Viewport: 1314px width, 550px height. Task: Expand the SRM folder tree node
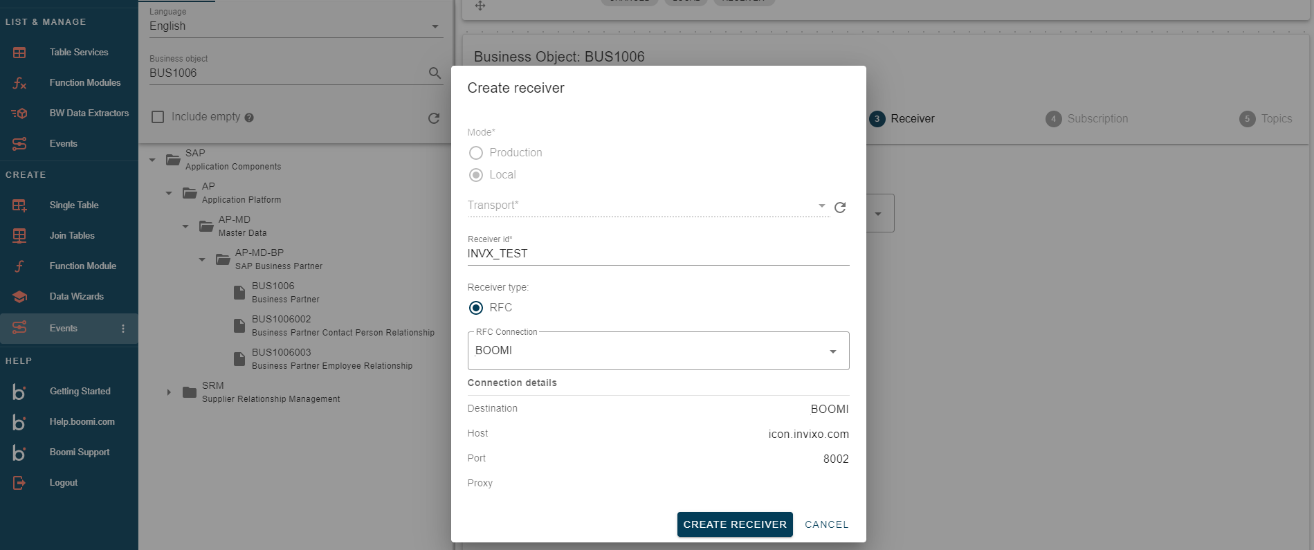169,392
